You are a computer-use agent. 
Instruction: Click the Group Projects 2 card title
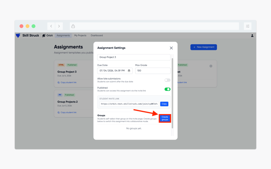[x=68, y=102]
